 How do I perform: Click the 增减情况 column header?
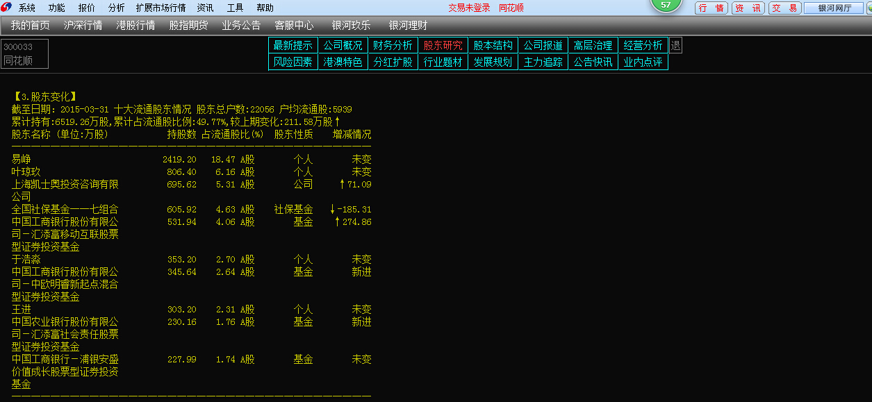point(352,134)
